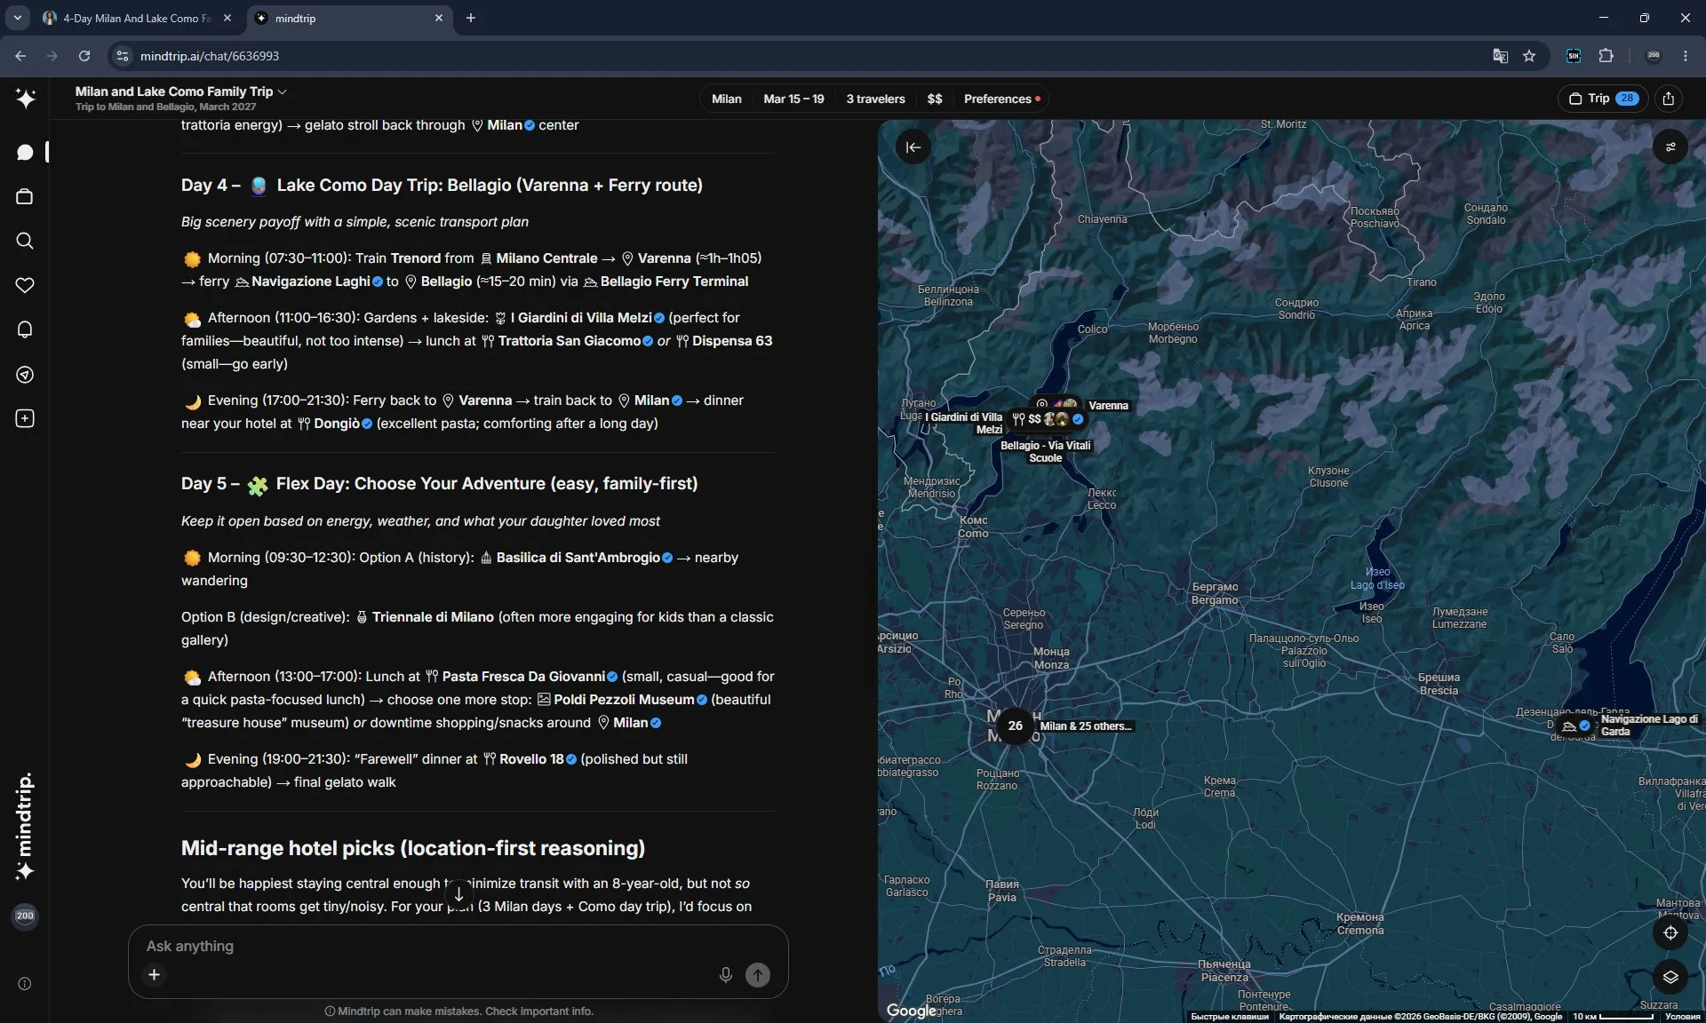Open browser extensions puzzle icon
This screenshot has height=1023, width=1706.
click(x=1606, y=56)
